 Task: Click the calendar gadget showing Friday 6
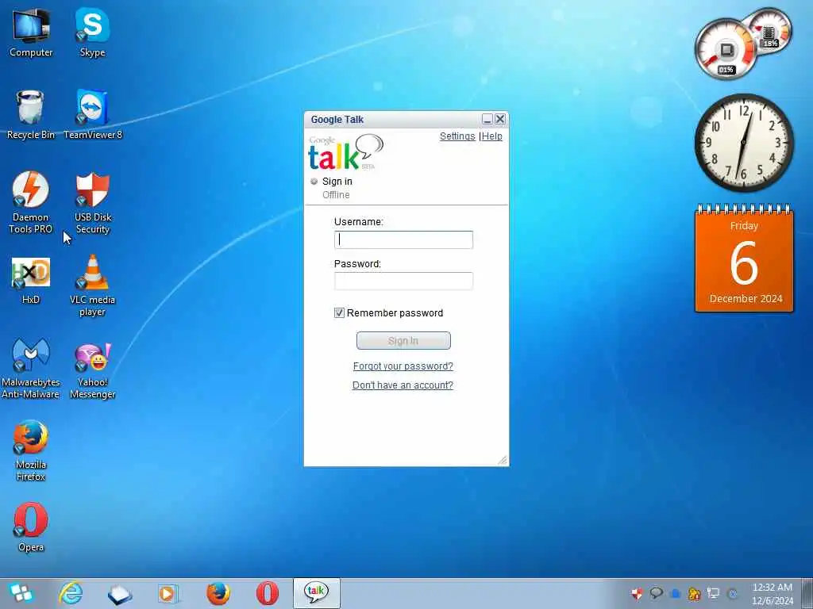pos(744,259)
